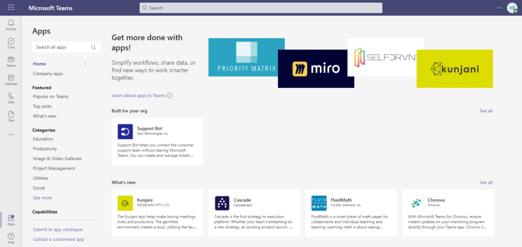Click See more under Categories
Image resolution: width=522 pixels, height=247 pixels.
coord(42,197)
